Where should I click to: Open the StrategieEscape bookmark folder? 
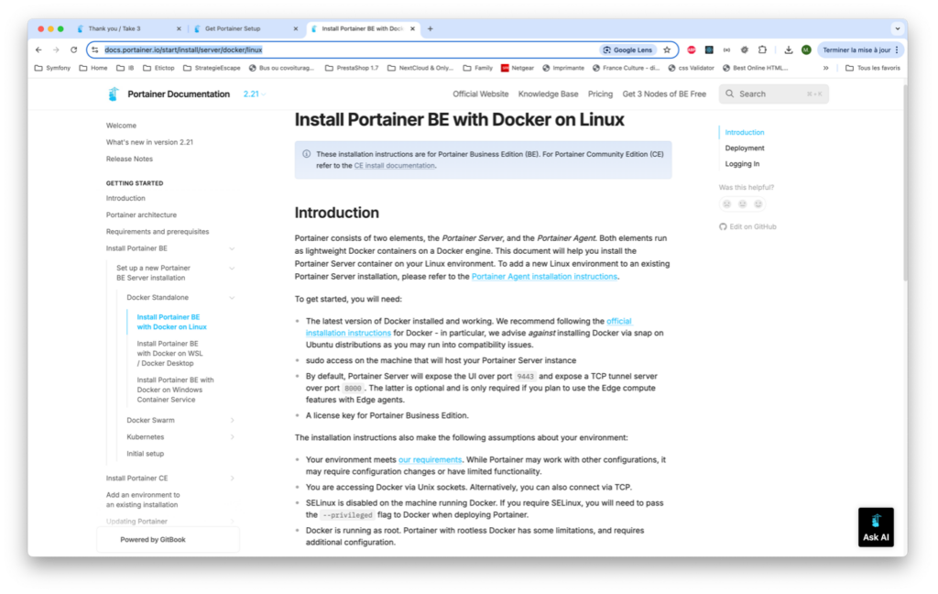coord(212,68)
